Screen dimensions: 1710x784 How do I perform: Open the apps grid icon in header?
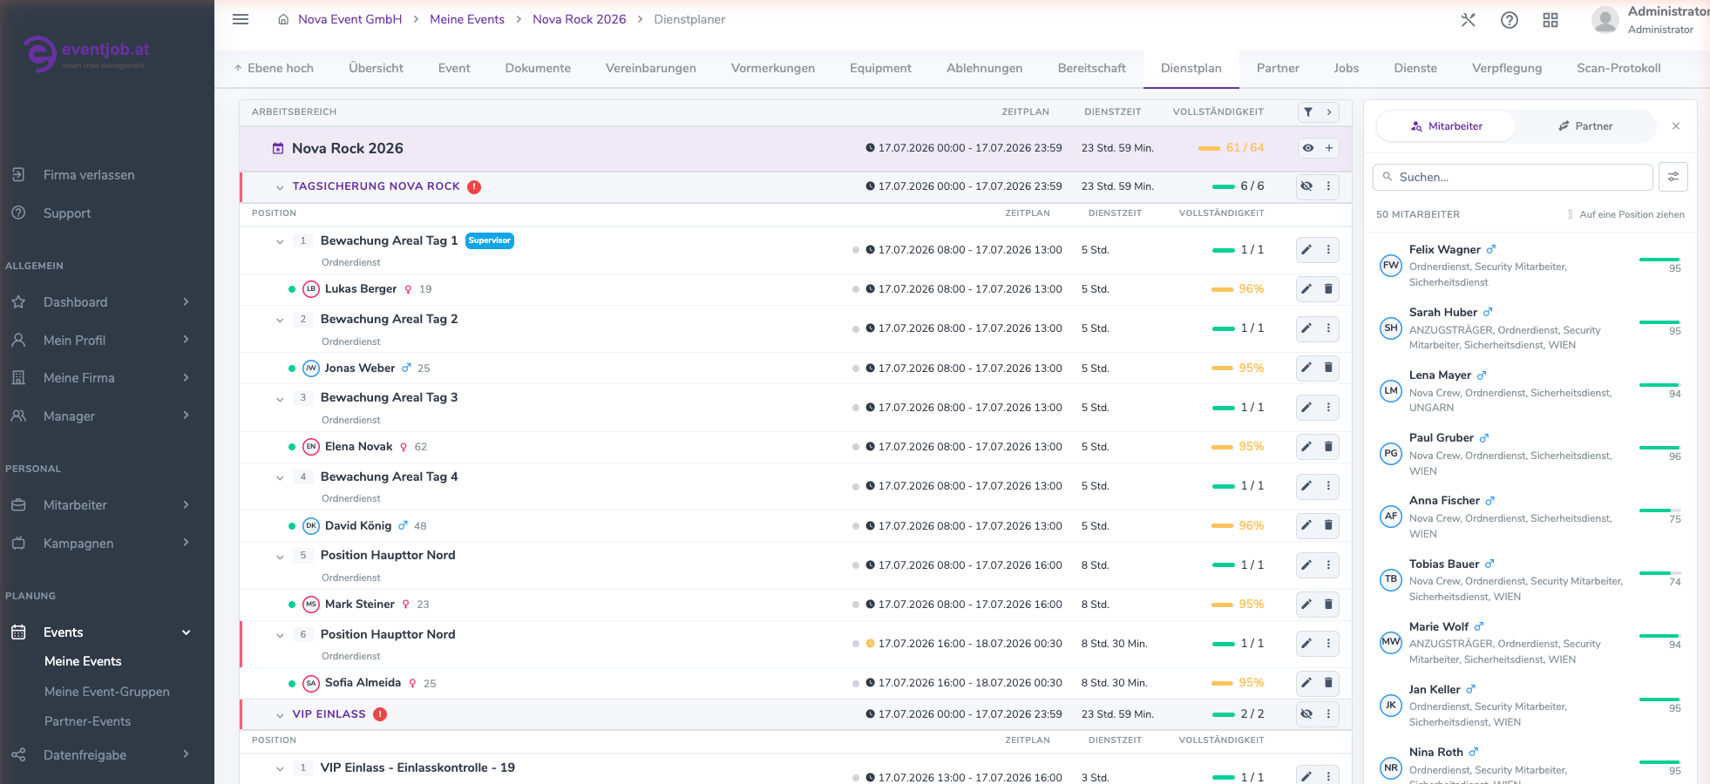click(x=1551, y=20)
